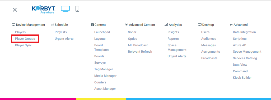
Task: Click the Advanced Content broadcast icon
Action: [126, 25]
